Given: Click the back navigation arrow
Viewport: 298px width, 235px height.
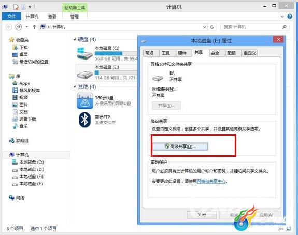Looking at the screenshot, I should coord(9,27).
